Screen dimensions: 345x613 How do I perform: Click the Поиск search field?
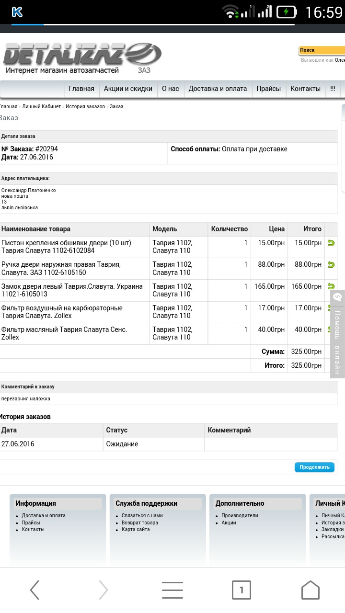(x=322, y=50)
